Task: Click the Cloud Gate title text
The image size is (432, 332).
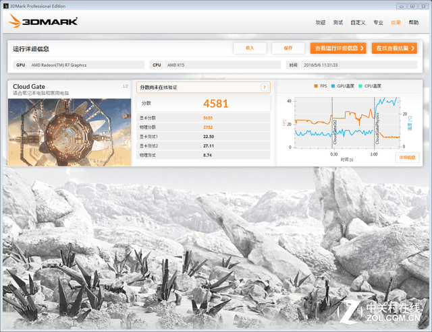Action: coord(29,87)
